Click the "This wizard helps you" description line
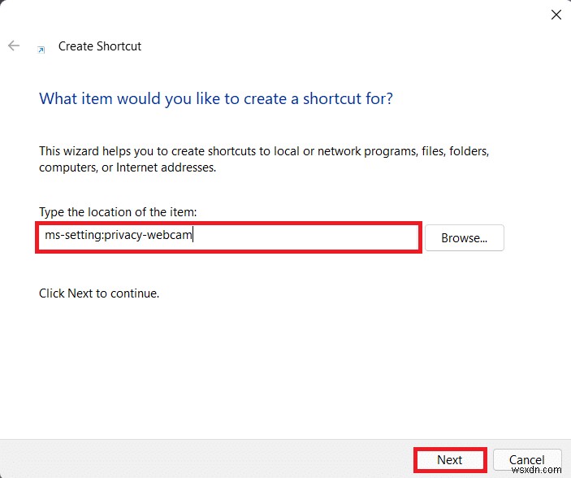This screenshot has height=478, width=571. click(x=264, y=151)
